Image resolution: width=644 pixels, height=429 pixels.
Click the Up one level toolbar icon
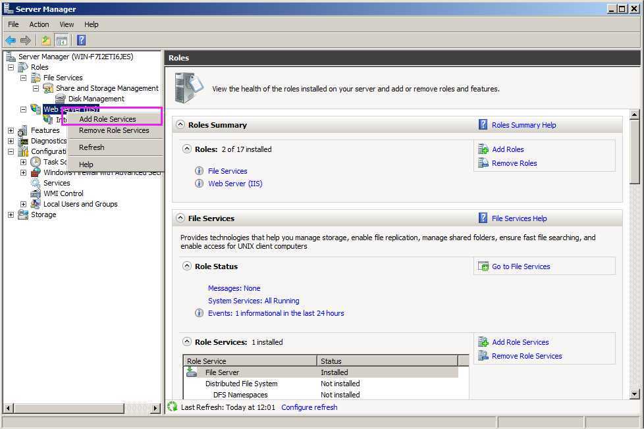click(46, 40)
